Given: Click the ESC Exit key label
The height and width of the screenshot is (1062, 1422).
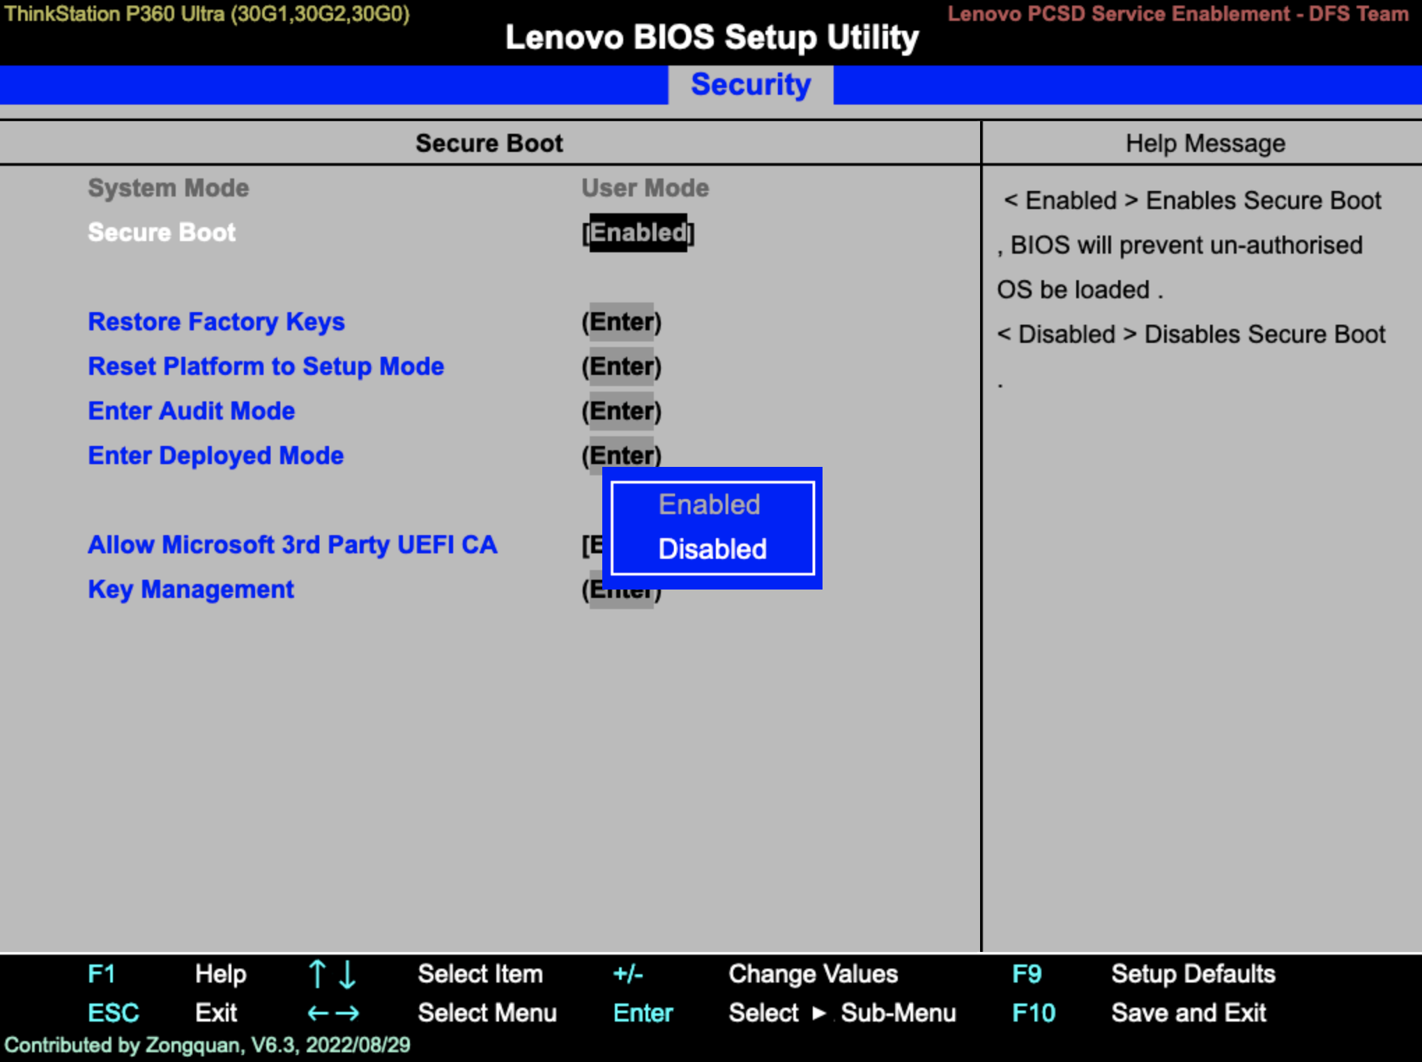Looking at the screenshot, I should point(113,1013).
